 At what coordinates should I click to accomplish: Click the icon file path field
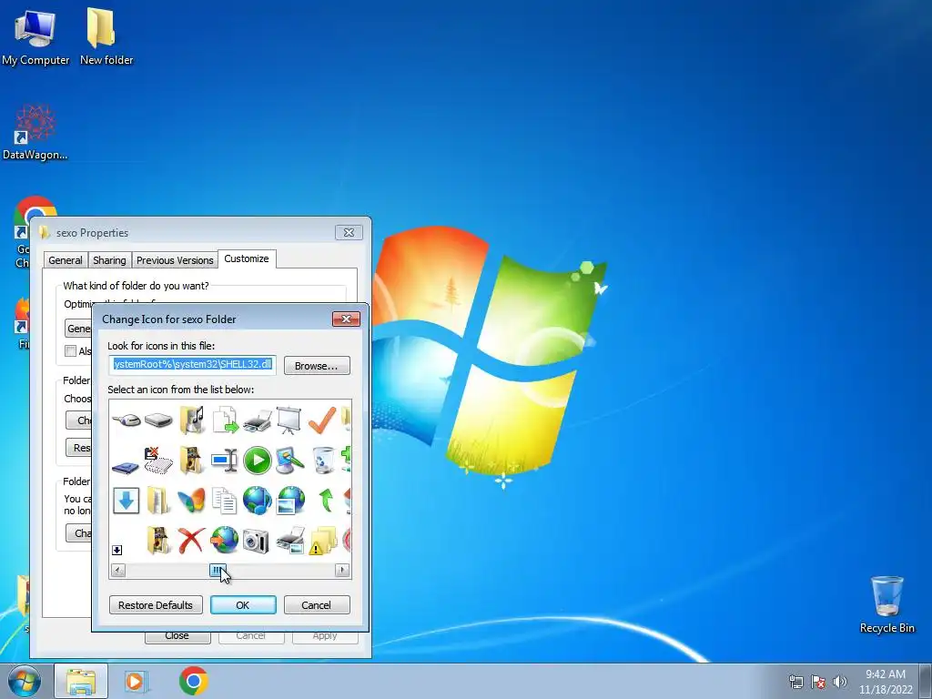193,364
